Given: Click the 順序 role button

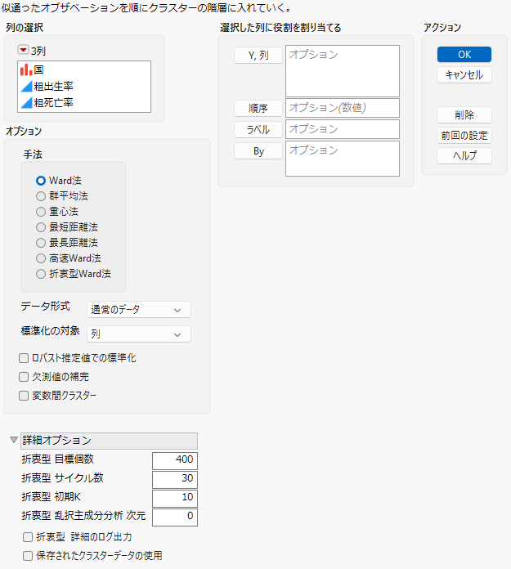Looking at the screenshot, I should point(258,108).
